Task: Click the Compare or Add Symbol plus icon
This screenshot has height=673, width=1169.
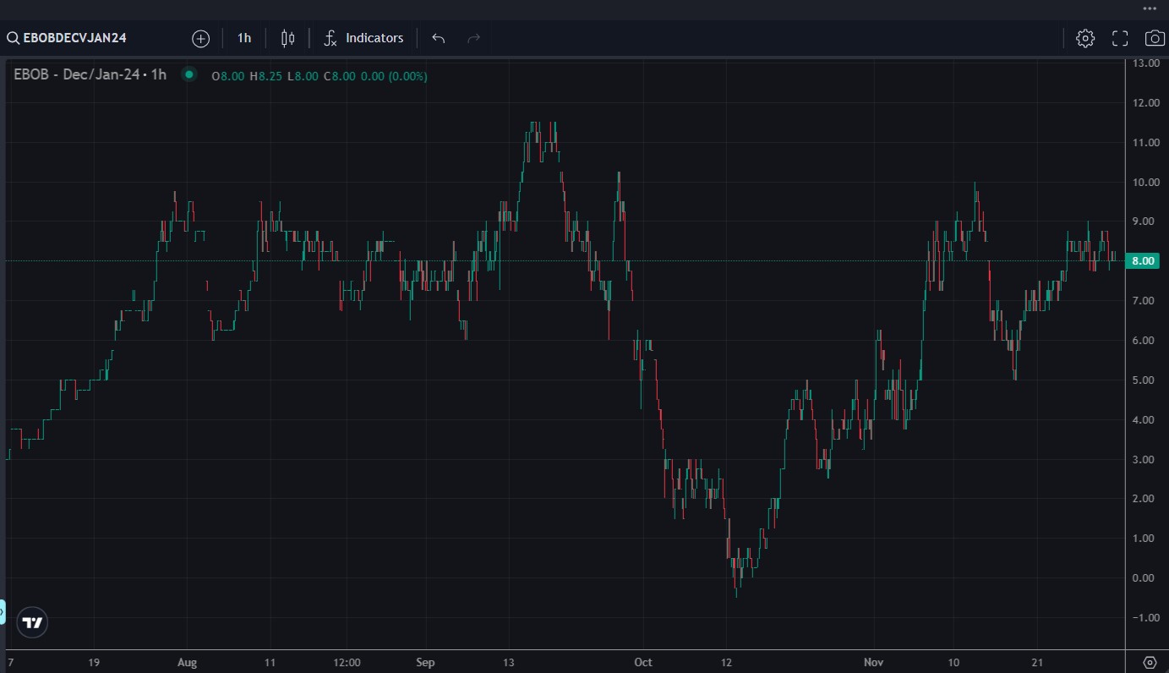Action: (x=200, y=38)
